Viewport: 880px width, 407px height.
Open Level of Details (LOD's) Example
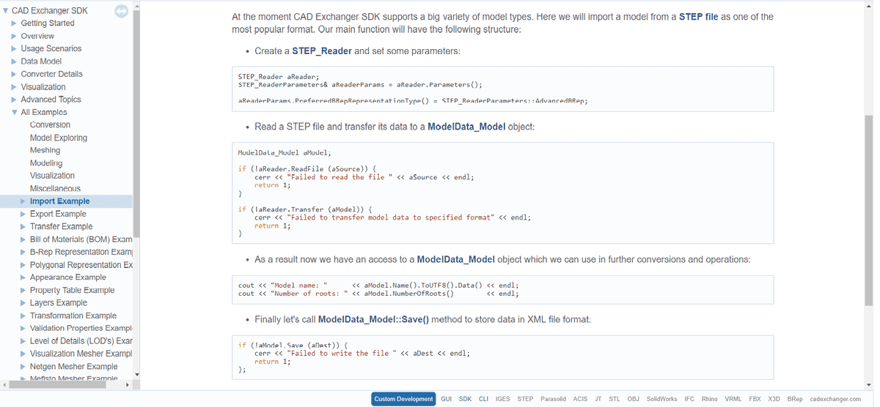[81, 341]
